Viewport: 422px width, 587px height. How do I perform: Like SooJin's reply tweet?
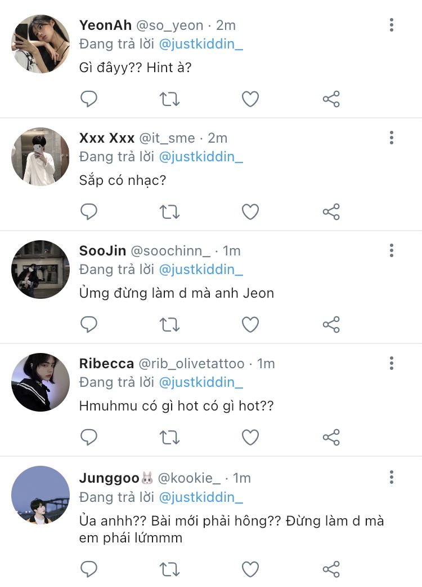coord(250,325)
